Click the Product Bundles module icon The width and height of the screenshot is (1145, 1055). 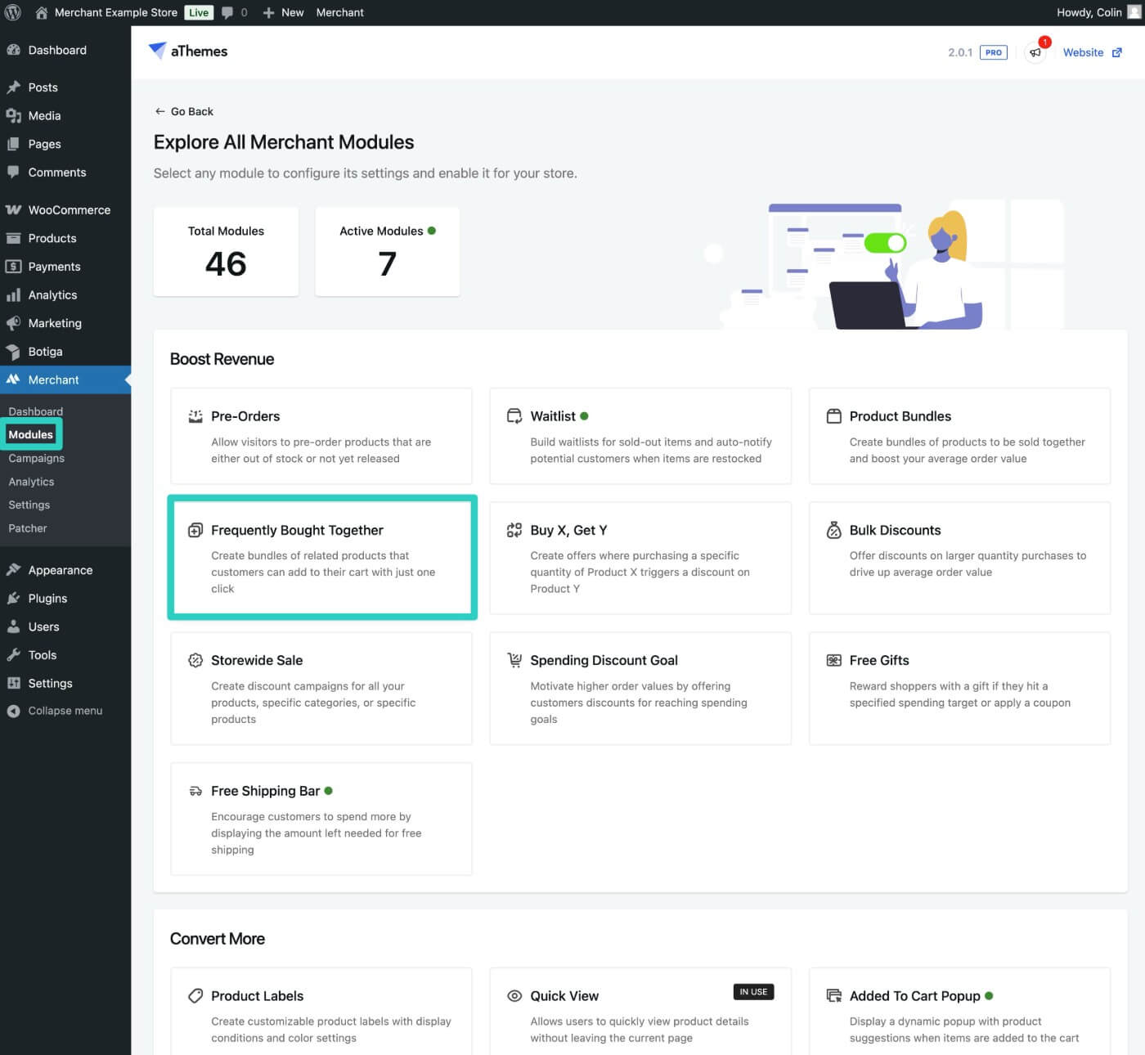point(833,416)
